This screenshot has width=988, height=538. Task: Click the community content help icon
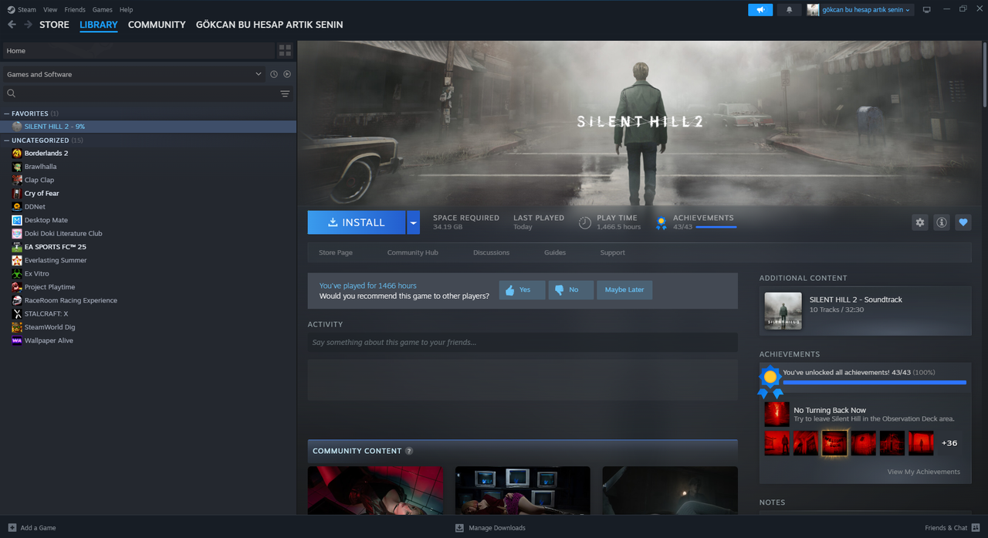(409, 451)
